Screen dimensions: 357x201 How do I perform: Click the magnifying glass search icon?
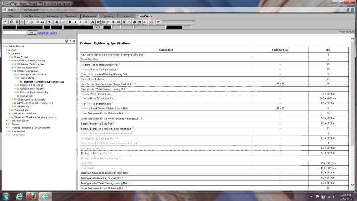(63, 22)
